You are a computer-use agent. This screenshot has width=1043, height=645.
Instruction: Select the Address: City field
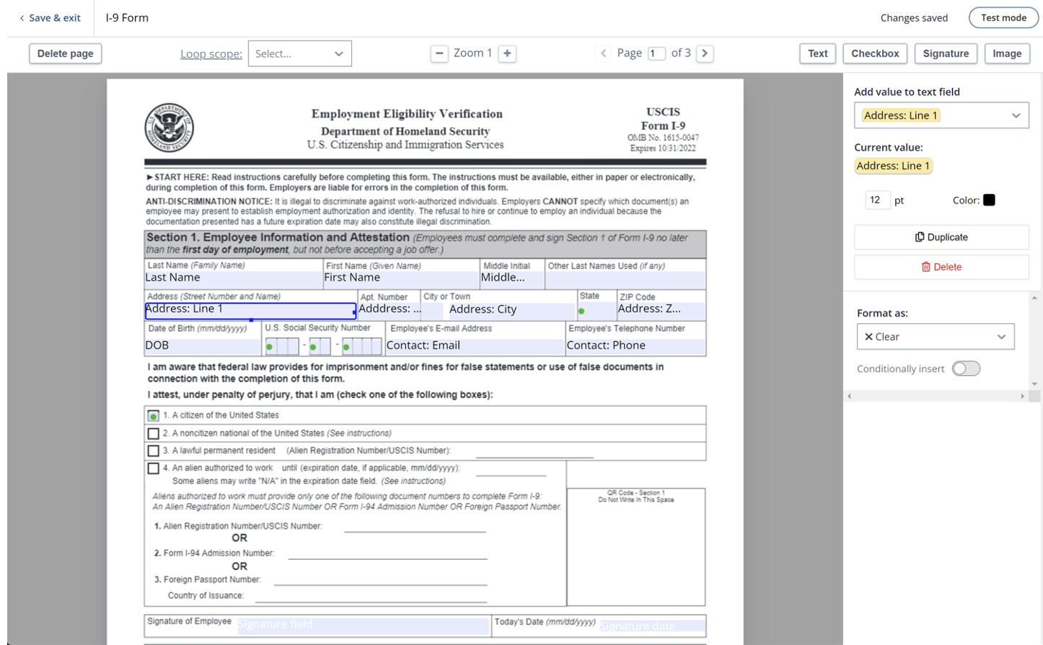[511, 311]
